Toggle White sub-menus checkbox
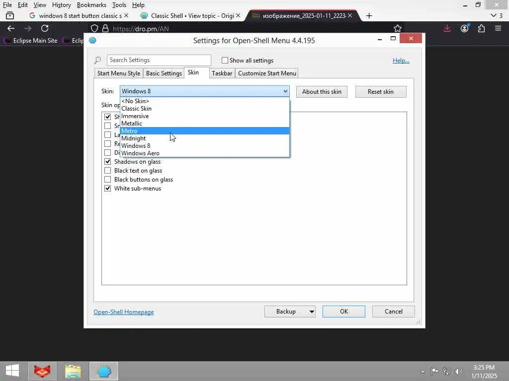Image resolution: width=509 pixels, height=381 pixels. coord(107,188)
